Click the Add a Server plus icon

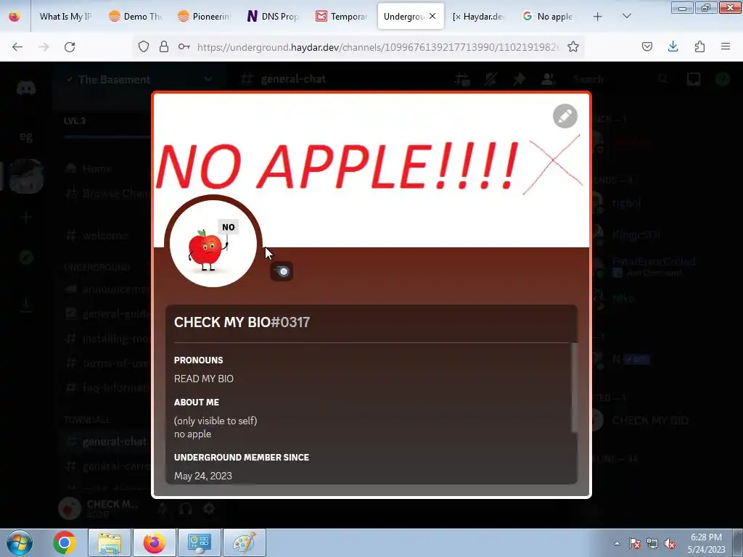click(x=26, y=218)
